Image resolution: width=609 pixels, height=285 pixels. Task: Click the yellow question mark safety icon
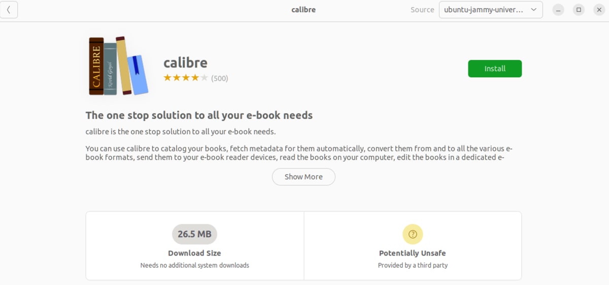(413, 234)
